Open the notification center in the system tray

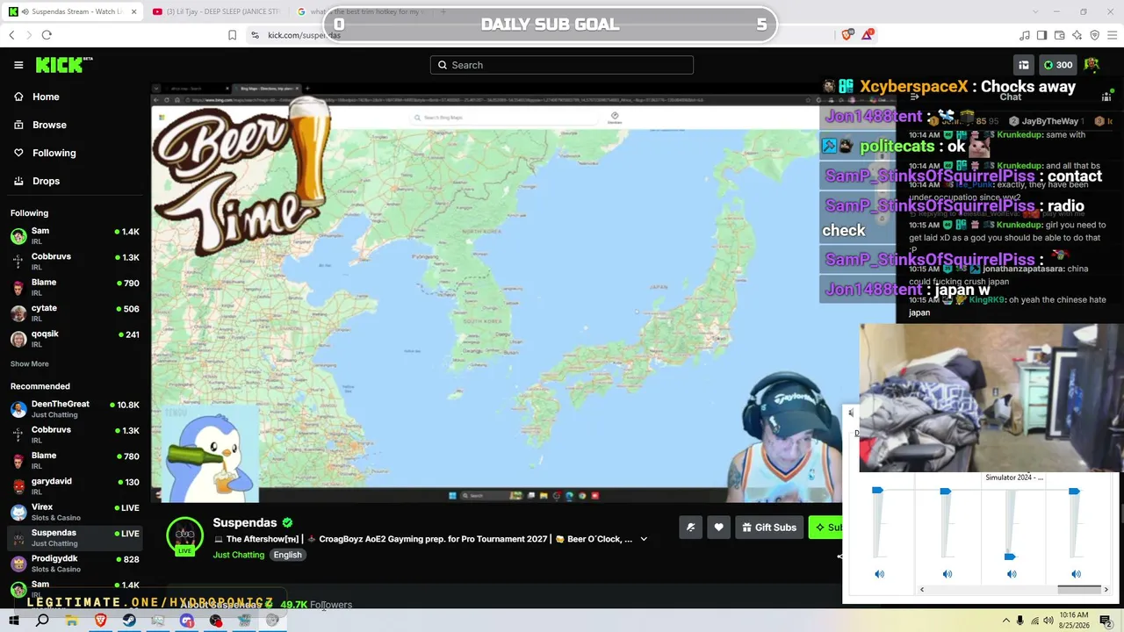point(1106,621)
